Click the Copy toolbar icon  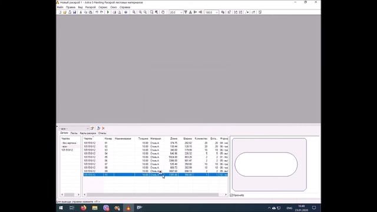(x=85, y=12)
